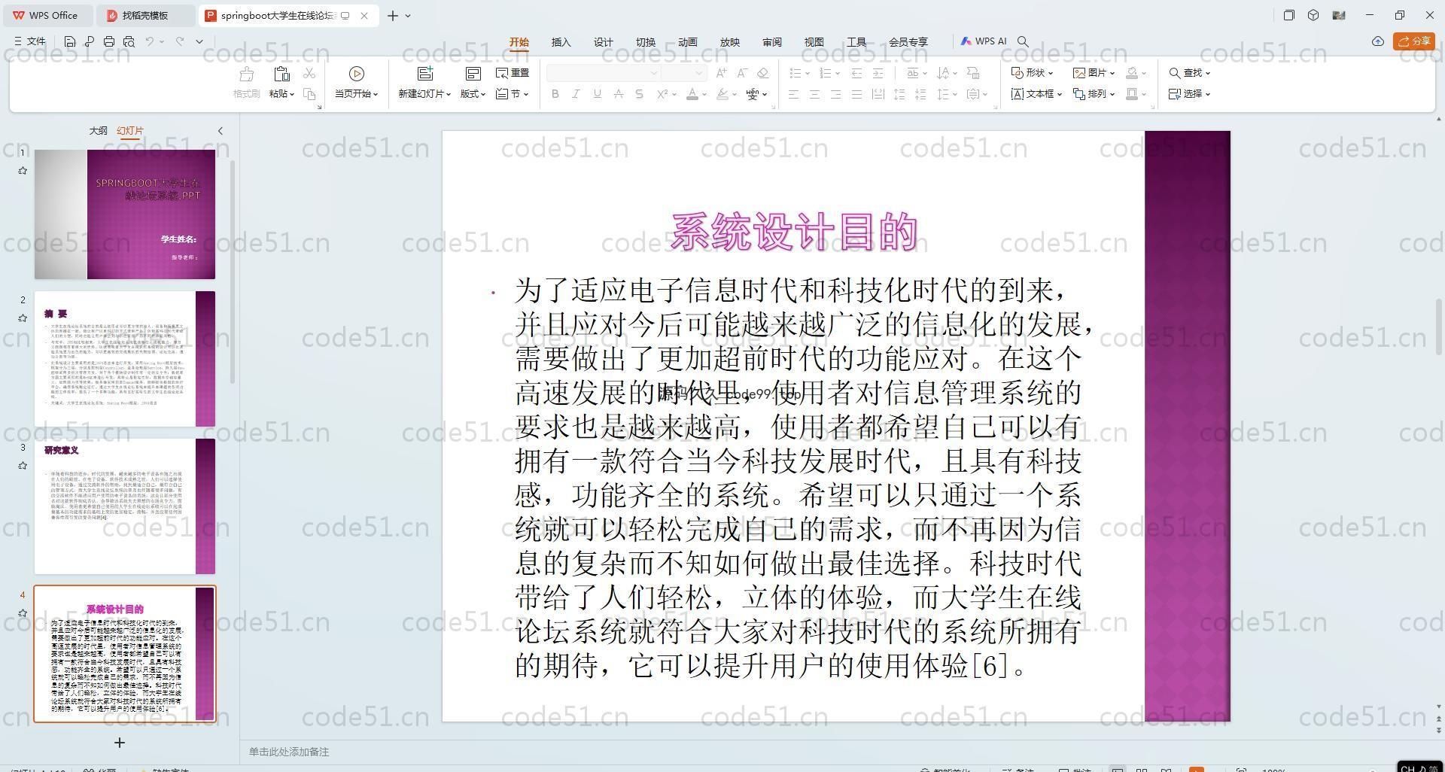Open the 文本框 text box dropdown
The height and width of the screenshot is (772, 1445).
pos(1036,94)
